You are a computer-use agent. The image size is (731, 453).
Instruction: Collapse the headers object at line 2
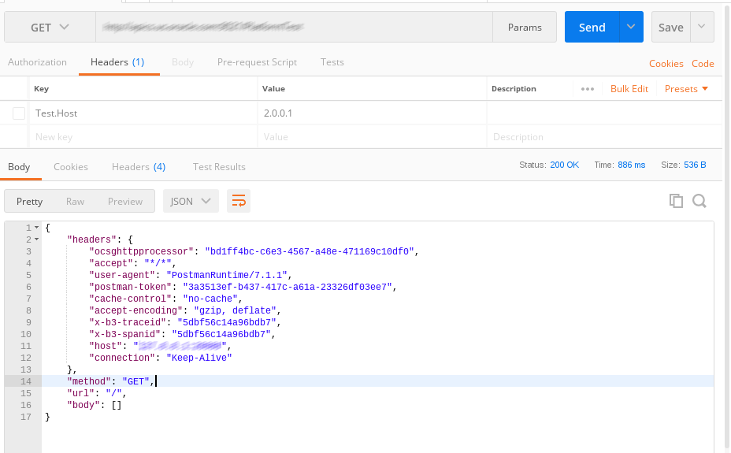(37, 239)
